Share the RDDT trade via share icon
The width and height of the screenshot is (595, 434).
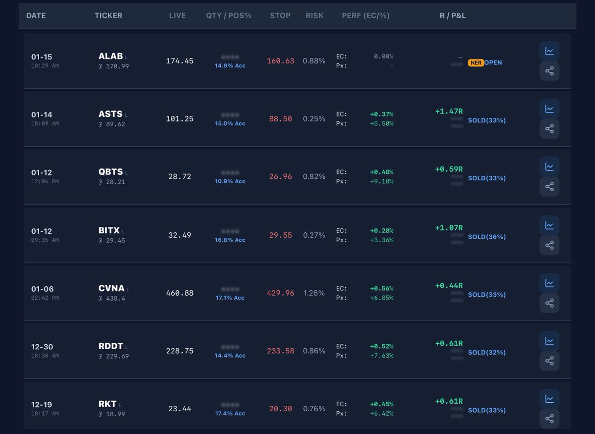tap(549, 361)
